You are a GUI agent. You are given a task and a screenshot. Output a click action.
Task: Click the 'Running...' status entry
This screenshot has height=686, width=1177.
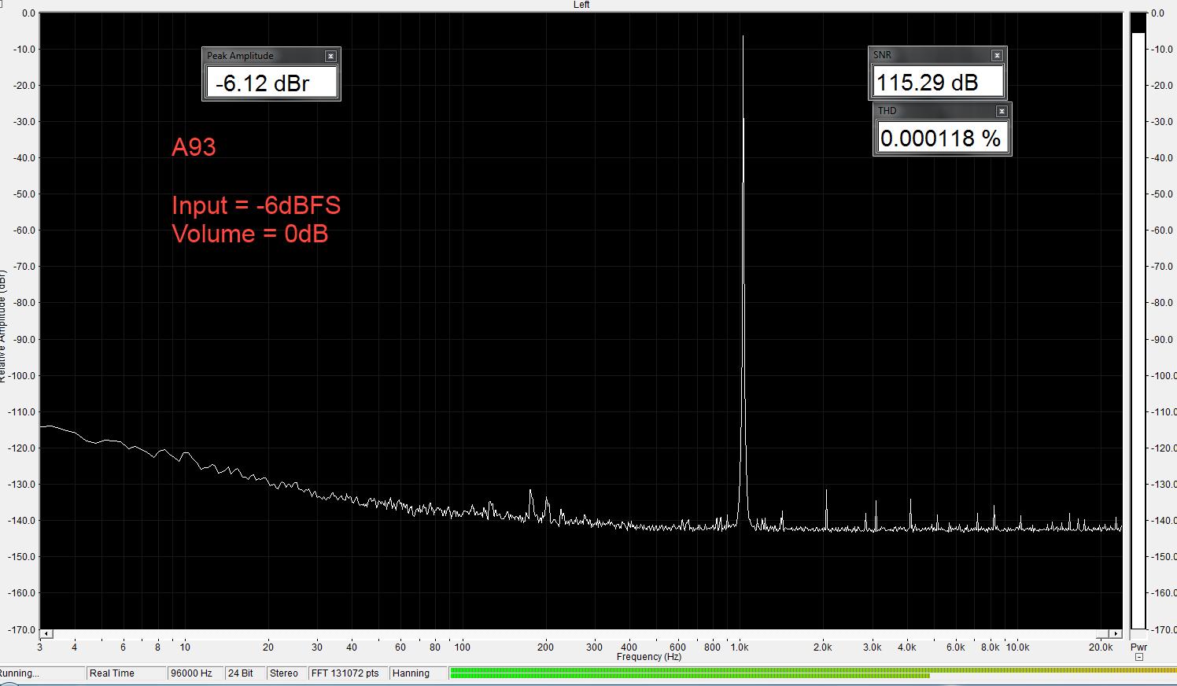(x=42, y=673)
